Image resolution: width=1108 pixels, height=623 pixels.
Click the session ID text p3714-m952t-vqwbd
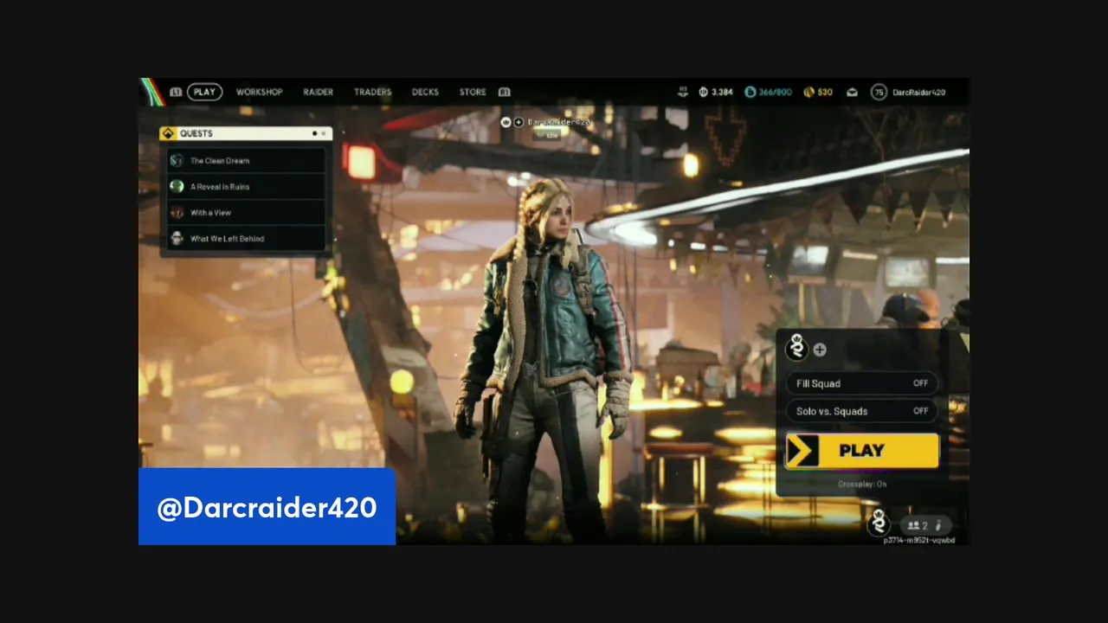[x=919, y=540]
